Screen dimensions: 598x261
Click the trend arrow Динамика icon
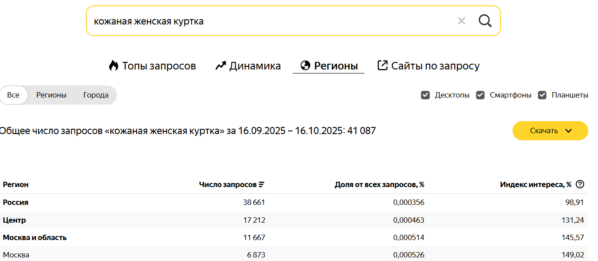(221, 66)
